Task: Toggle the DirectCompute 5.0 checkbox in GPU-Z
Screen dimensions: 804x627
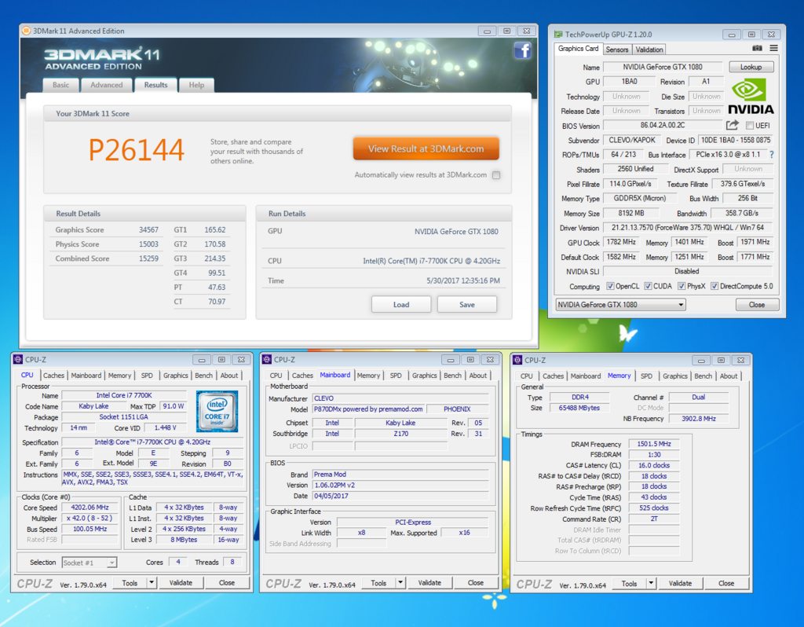Action: pos(714,286)
